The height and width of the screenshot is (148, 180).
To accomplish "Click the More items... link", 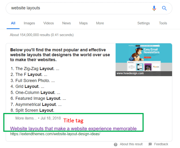I will (x=26, y=118).
